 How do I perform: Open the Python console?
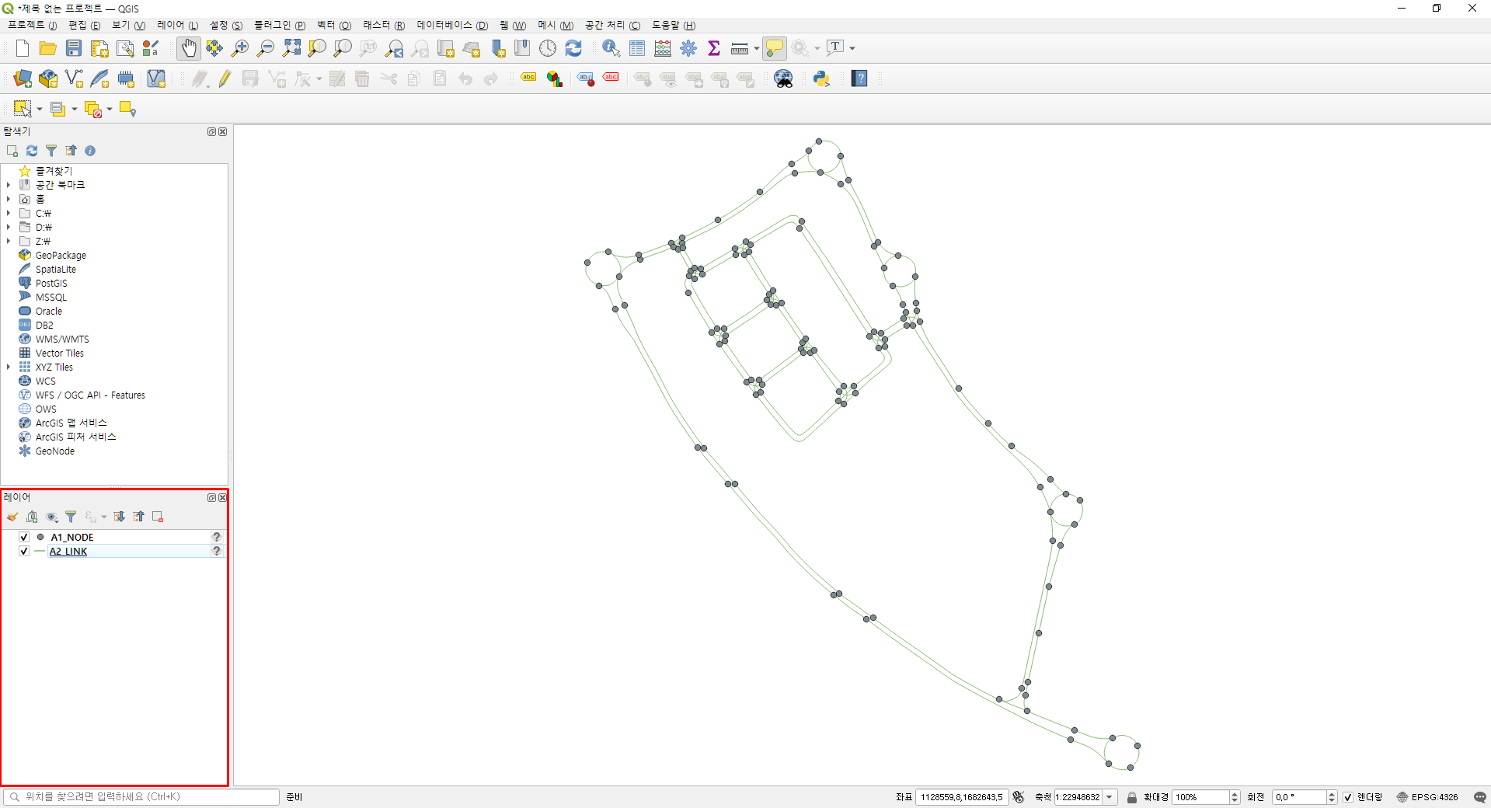821,78
